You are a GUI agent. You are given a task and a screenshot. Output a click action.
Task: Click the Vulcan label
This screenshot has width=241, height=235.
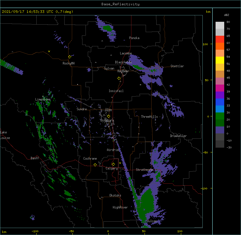152,221
